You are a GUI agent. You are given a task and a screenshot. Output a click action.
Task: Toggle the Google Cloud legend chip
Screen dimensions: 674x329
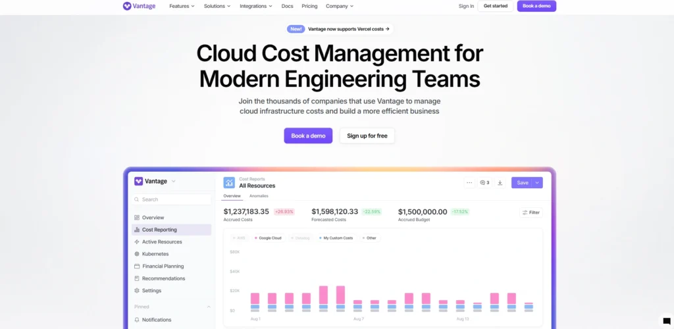[x=269, y=238]
